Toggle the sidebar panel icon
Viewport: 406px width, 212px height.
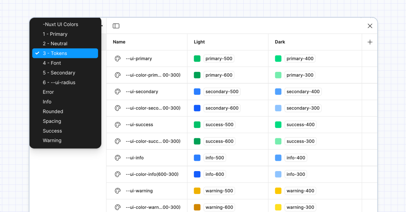click(116, 26)
